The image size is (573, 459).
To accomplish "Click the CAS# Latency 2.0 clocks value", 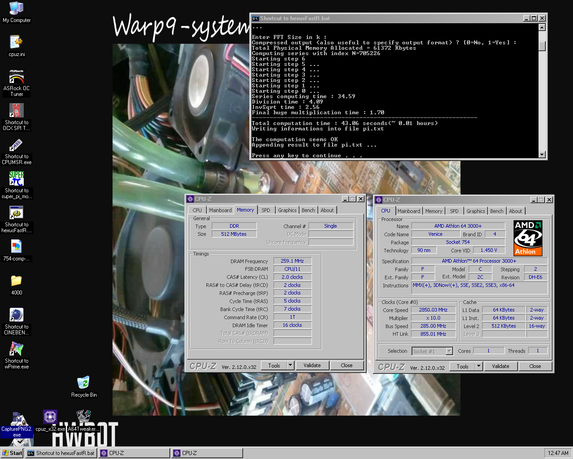I will 292,277.
